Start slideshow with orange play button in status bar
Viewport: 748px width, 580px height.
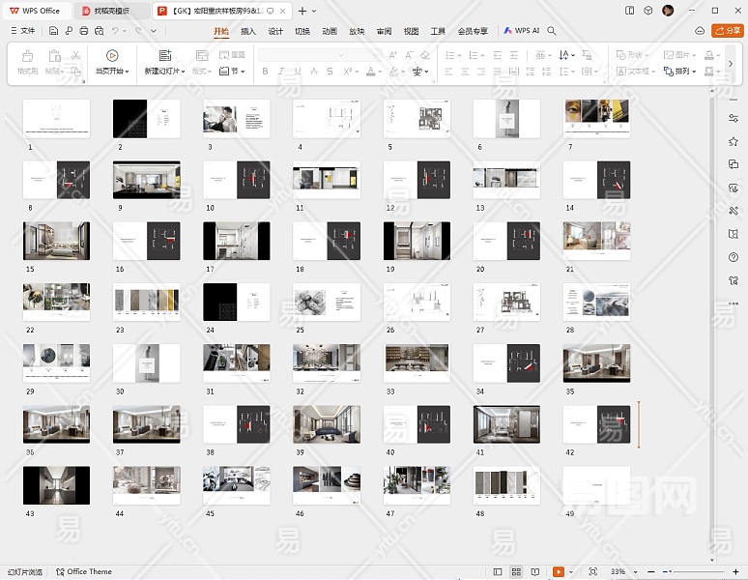click(x=558, y=572)
